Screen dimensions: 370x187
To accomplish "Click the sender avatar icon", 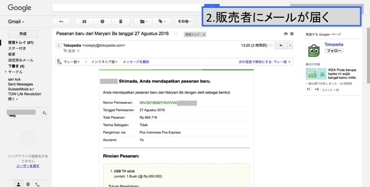I will tap(58, 45).
